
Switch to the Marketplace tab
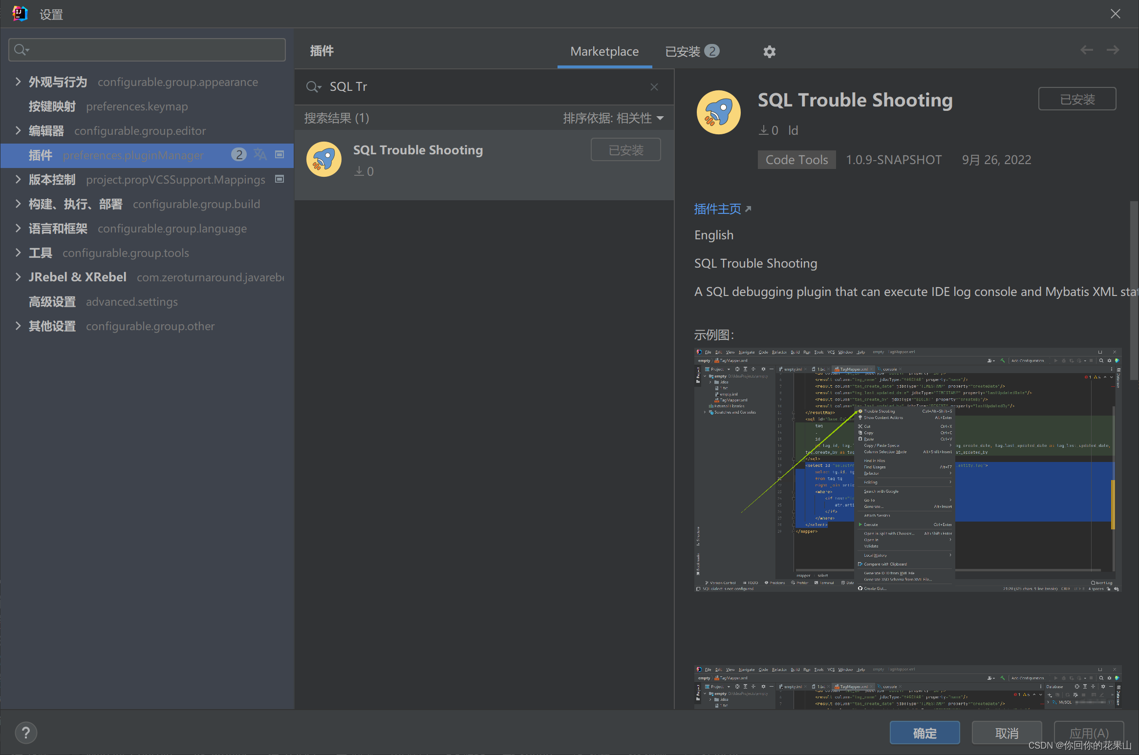pyautogui.click(x=604, y=51)
